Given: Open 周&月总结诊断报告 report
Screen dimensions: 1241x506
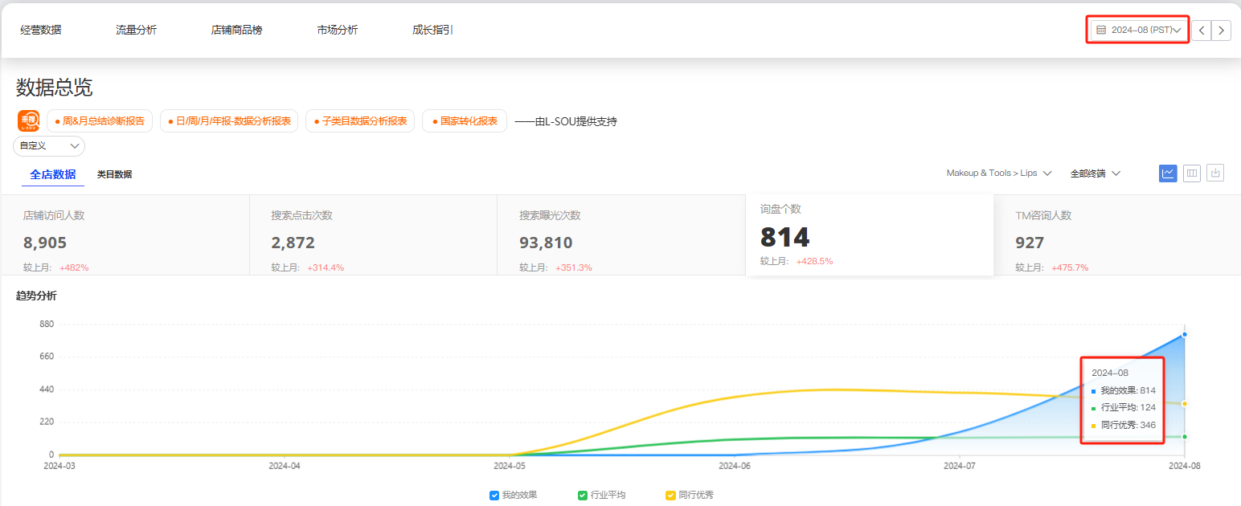Looking at the screenshot, I should [x=100, y=121].
